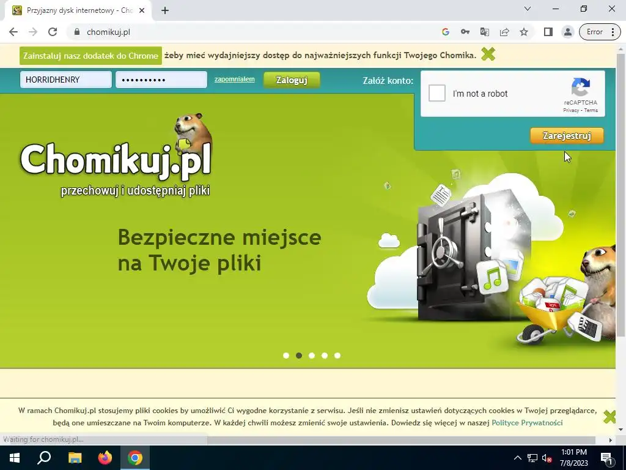Open Firefox from taskbar
The image size is (626, 470).
point(105,458)
